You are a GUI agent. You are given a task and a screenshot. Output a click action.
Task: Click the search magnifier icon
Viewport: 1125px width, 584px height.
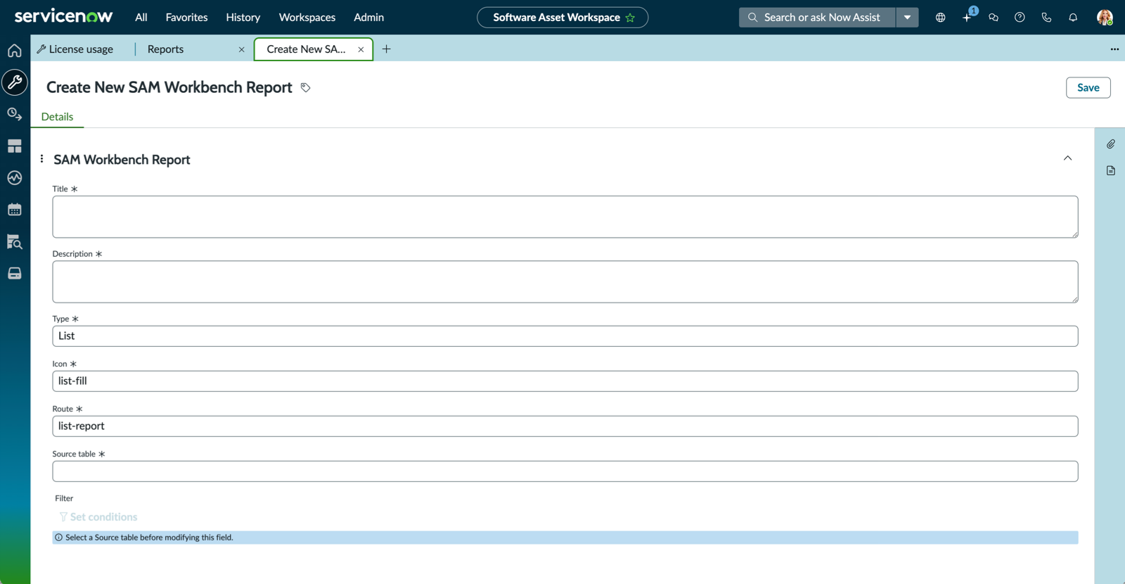coord(752,18)
